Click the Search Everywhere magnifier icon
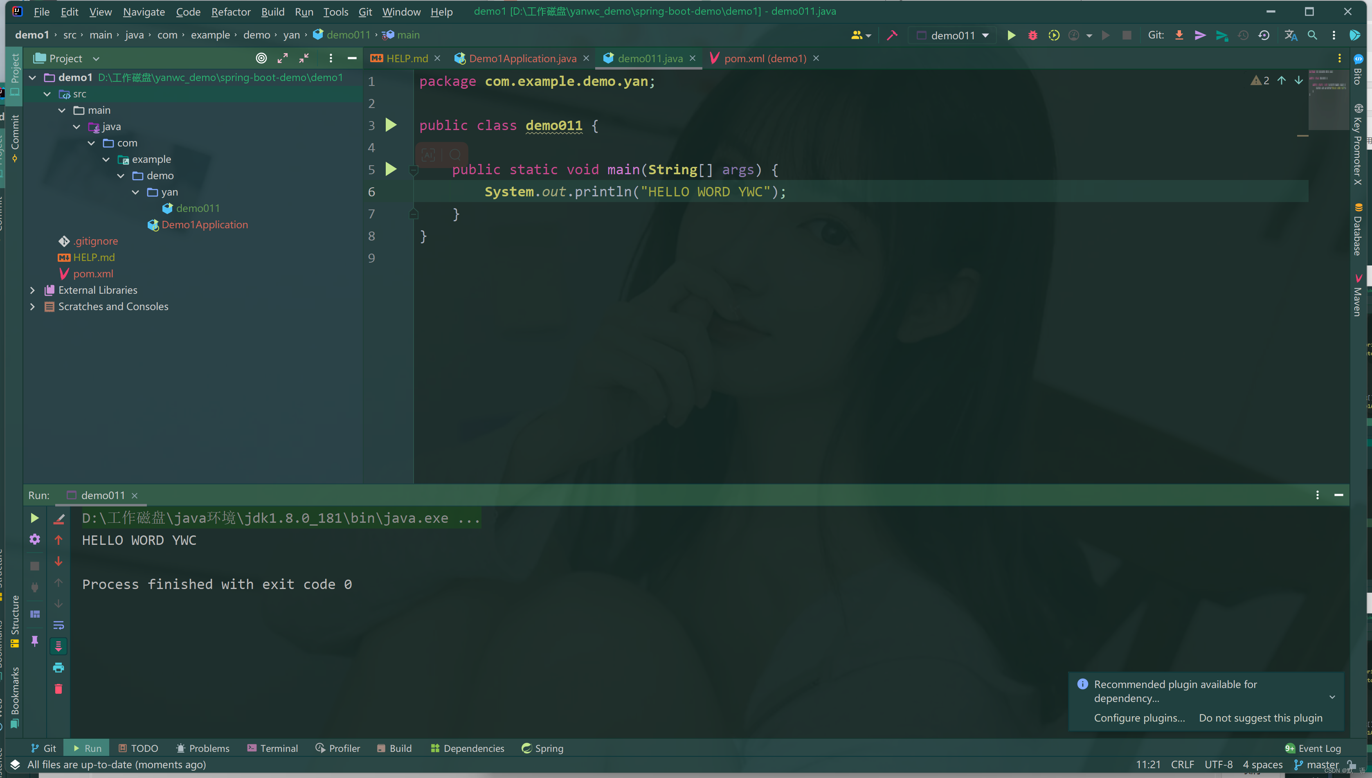The image size is (1372, 778). [1311, 35]
